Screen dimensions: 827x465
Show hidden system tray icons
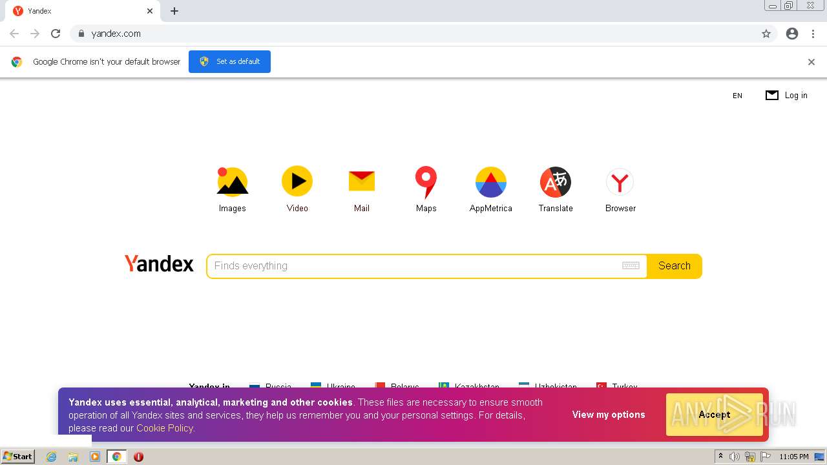click(720, 457)
